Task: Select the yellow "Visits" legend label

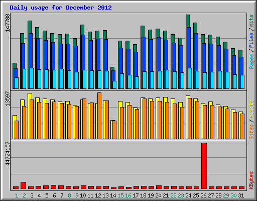Action: (251, 110)
